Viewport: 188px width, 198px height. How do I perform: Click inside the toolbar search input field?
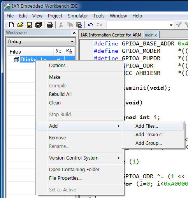tap(138, 25)
